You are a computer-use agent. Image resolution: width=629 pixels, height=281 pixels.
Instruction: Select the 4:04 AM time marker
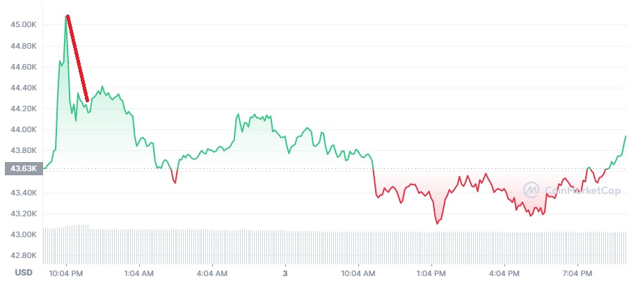(212, 274)
